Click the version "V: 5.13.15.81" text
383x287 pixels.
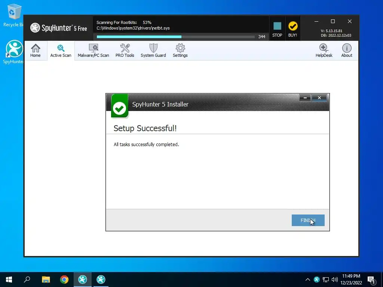click(331, 31)
